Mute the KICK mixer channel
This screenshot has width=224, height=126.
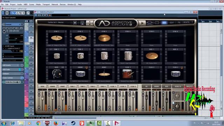click(x=39, y=92)
